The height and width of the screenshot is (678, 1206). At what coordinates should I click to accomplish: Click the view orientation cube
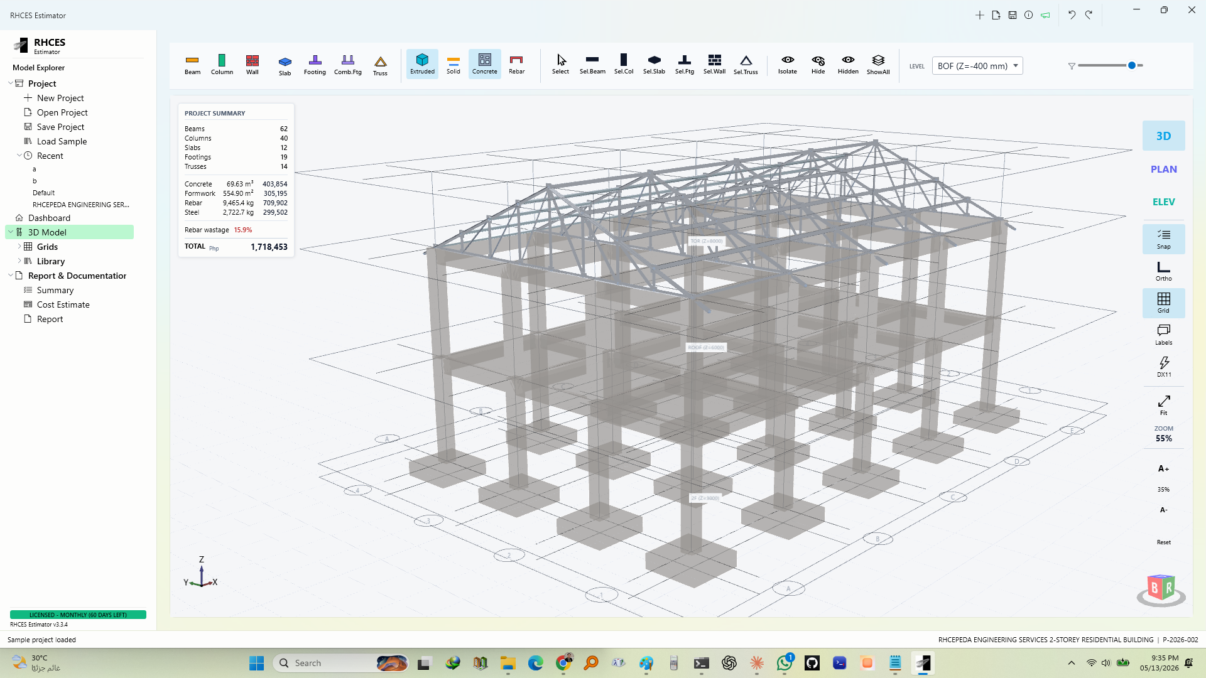1161,589
